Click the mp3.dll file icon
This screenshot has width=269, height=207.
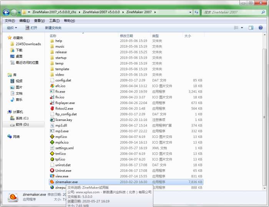52,125
